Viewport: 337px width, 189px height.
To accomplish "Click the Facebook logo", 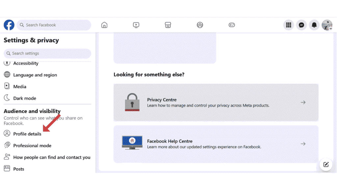I will tap(9, 25).
